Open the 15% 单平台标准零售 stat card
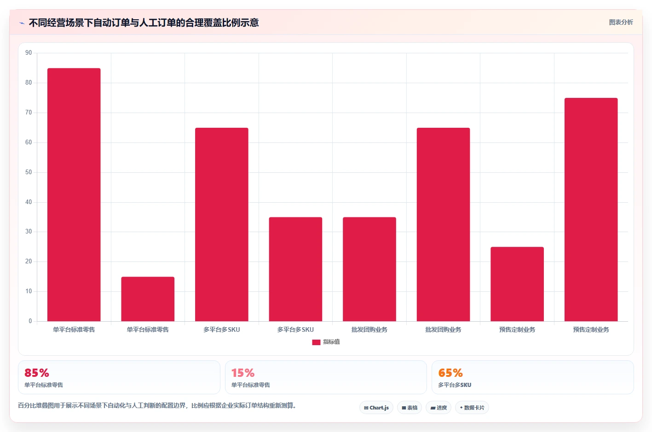 tap(326, 377)
